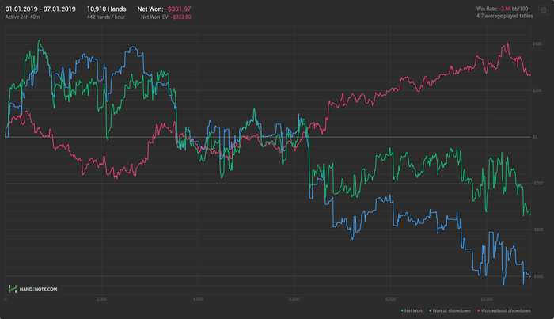
Task: Toggle the Won without showdown series label
Action: coord(506,311)
